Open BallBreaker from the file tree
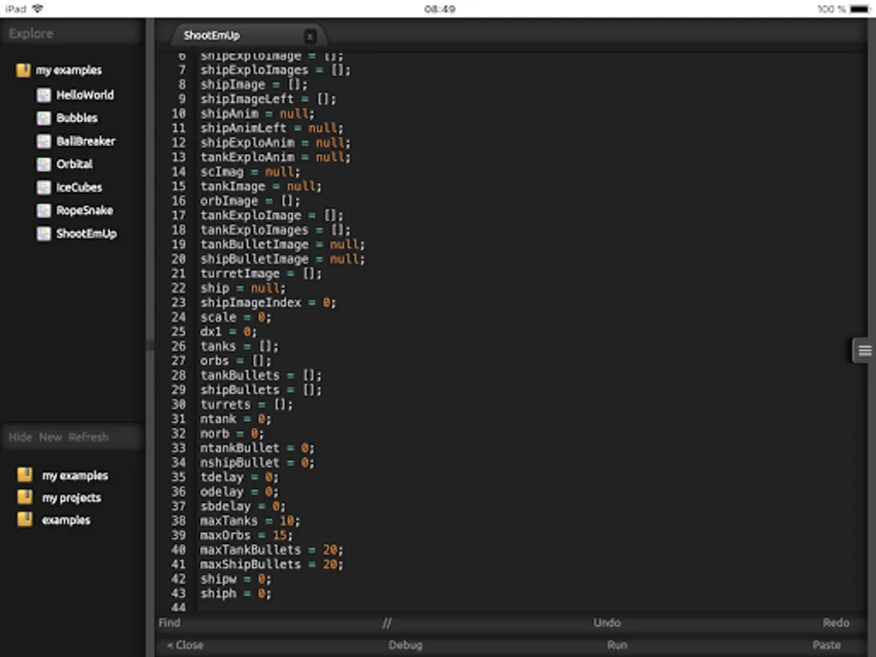This screenshot has height=657, width=876. click(86, 141)
